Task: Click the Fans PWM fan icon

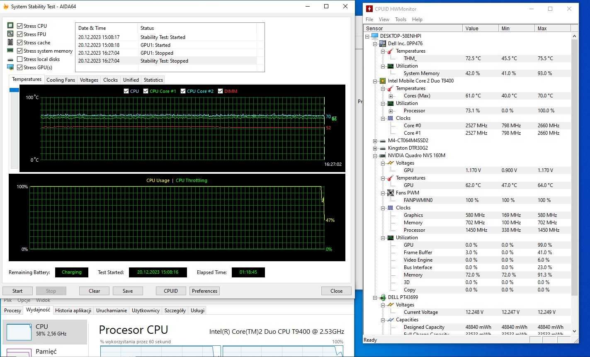Action: coord(390,193)
